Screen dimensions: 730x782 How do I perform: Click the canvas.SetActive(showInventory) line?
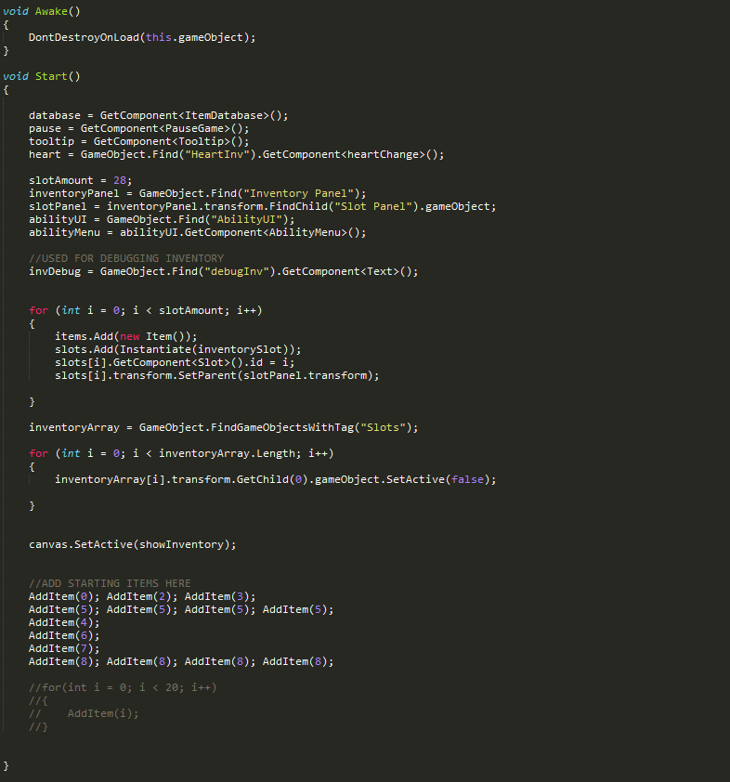point(133,544)
